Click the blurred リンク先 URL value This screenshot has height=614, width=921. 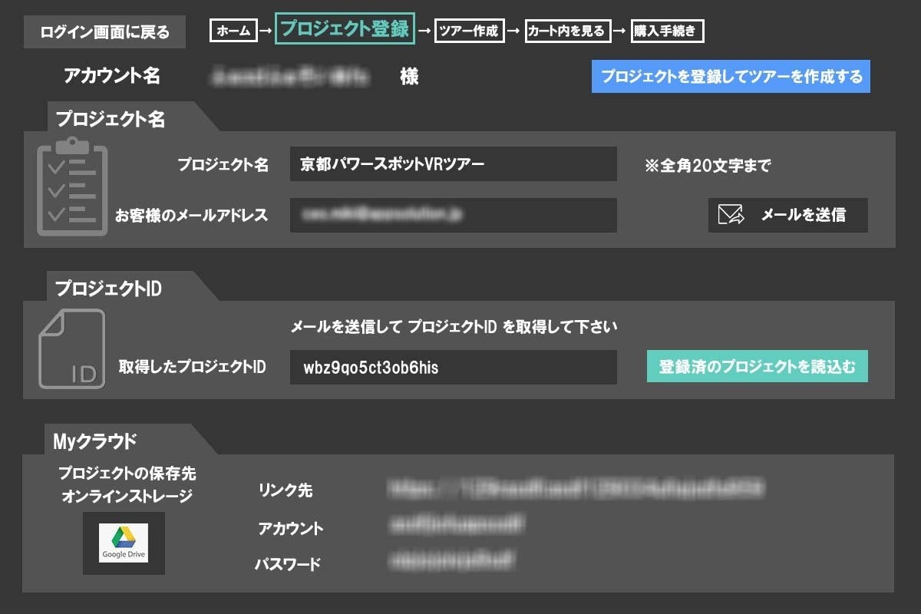click(576, 488)
